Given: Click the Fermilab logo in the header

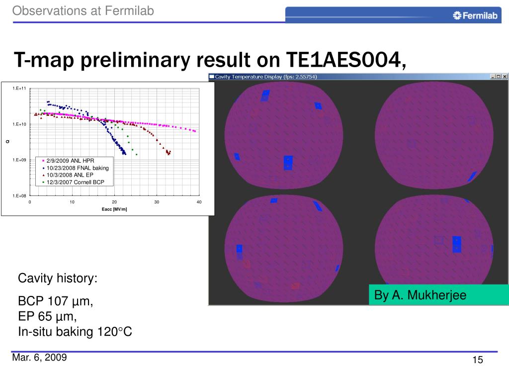Looking at the screenshot, I should coord(475,15).
